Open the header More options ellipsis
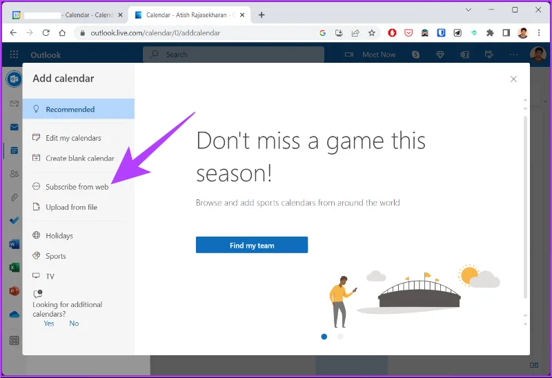552x378 pixels. (513, 54)
